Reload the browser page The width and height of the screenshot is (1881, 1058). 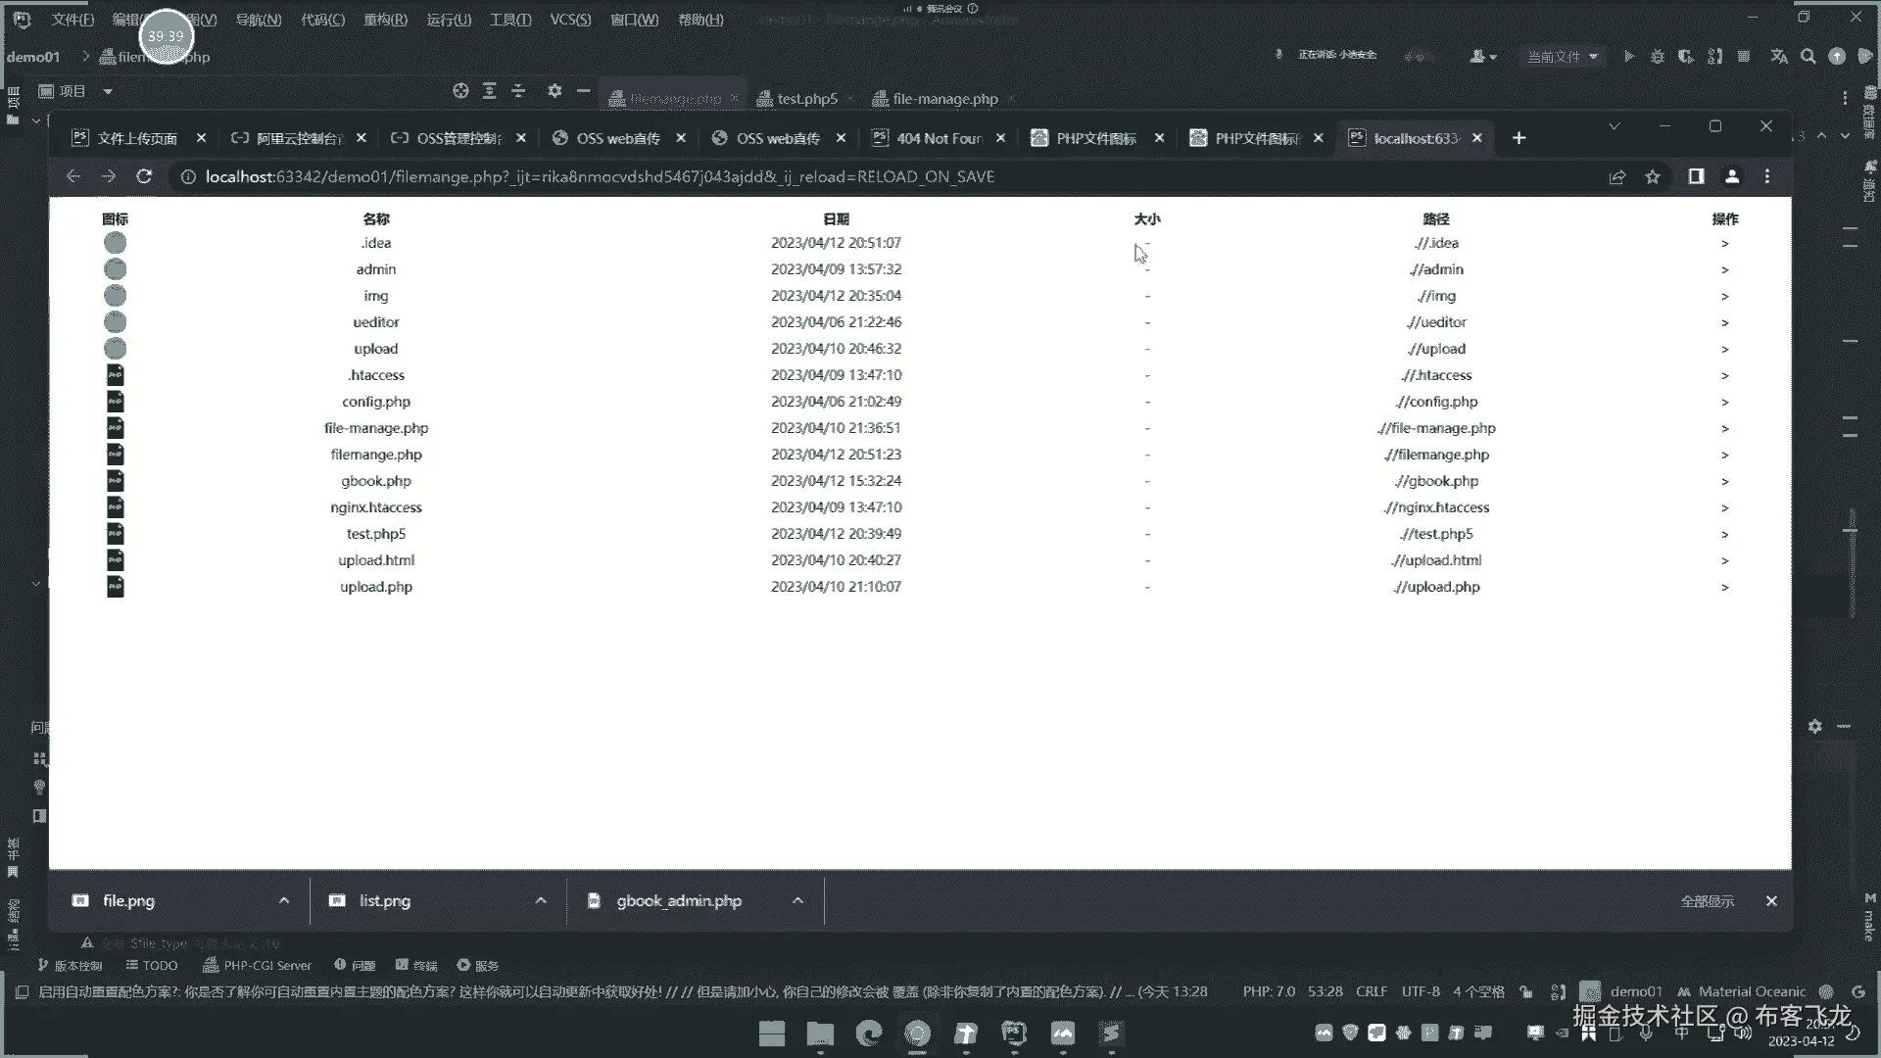[144, 176]
